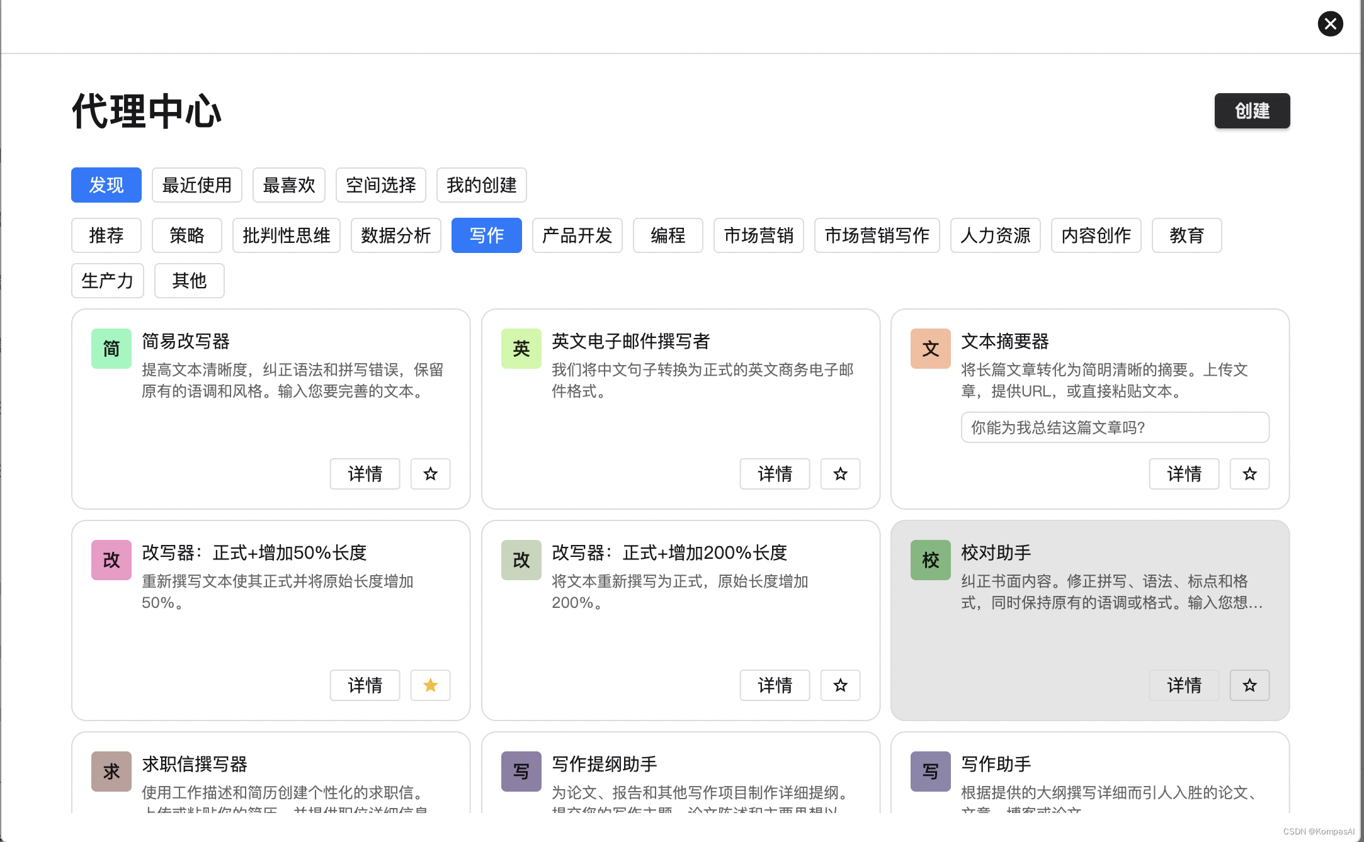The image size is (1364, 842).
Task: Star the 英文电子邮件撰写者 agent
Action: tap(840, 474)
